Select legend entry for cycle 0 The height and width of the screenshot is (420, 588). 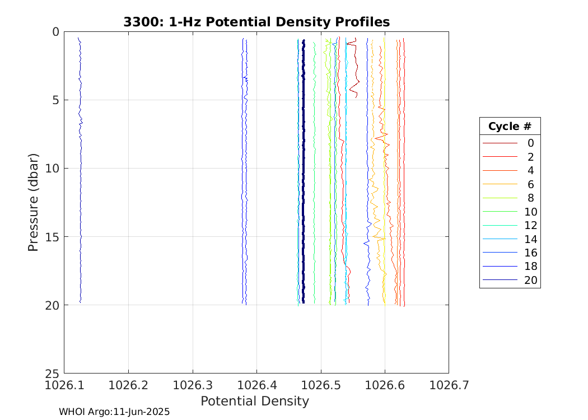pos(510,143)
